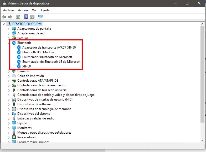
Task: Click the Procesadores chip icon
Action: [x=14, y=137]
